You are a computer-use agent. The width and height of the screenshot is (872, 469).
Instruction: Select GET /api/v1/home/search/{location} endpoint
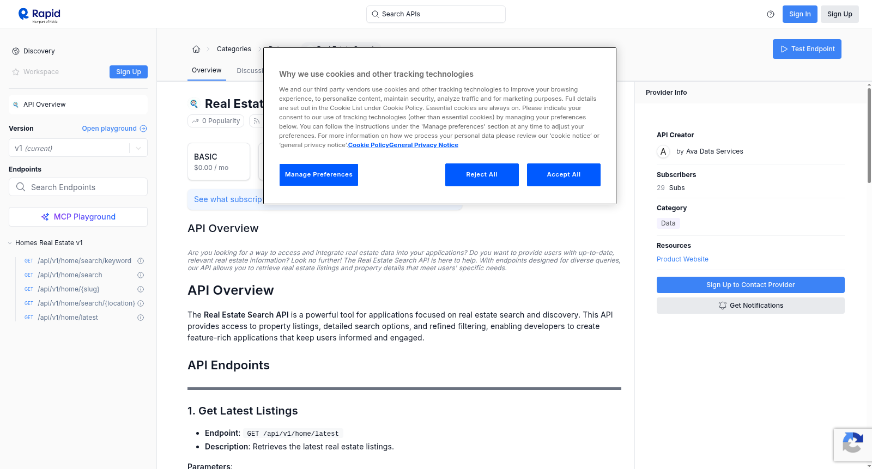(86, 303)
